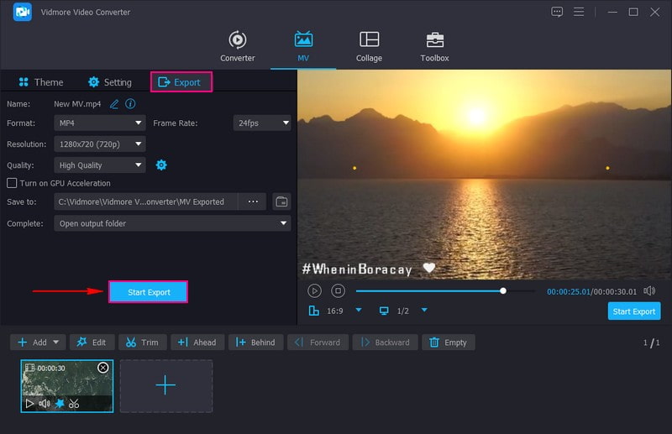Open the feedback chat icon in title bar
Screen dimensions: 672x434
557,12
